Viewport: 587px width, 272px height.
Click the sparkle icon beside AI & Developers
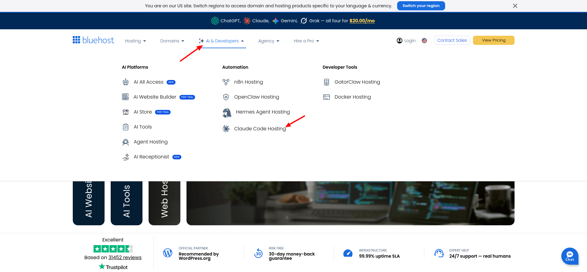pos(201,41)
